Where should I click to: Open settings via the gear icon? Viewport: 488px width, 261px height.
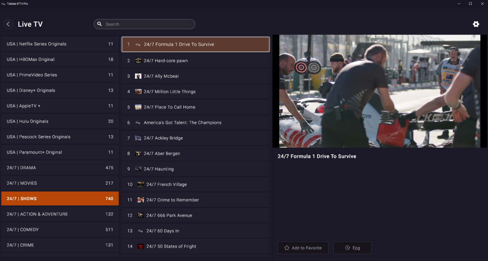click(476, 24)
